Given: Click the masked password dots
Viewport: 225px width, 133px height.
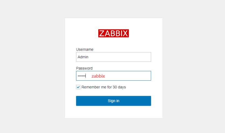Looking at the screenshot, I should (x=82, y=76).
